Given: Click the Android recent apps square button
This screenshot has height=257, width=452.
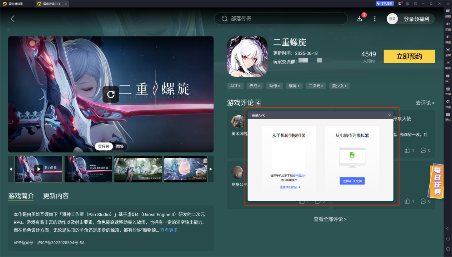Looking at the screenshot, I should point(448,248).
